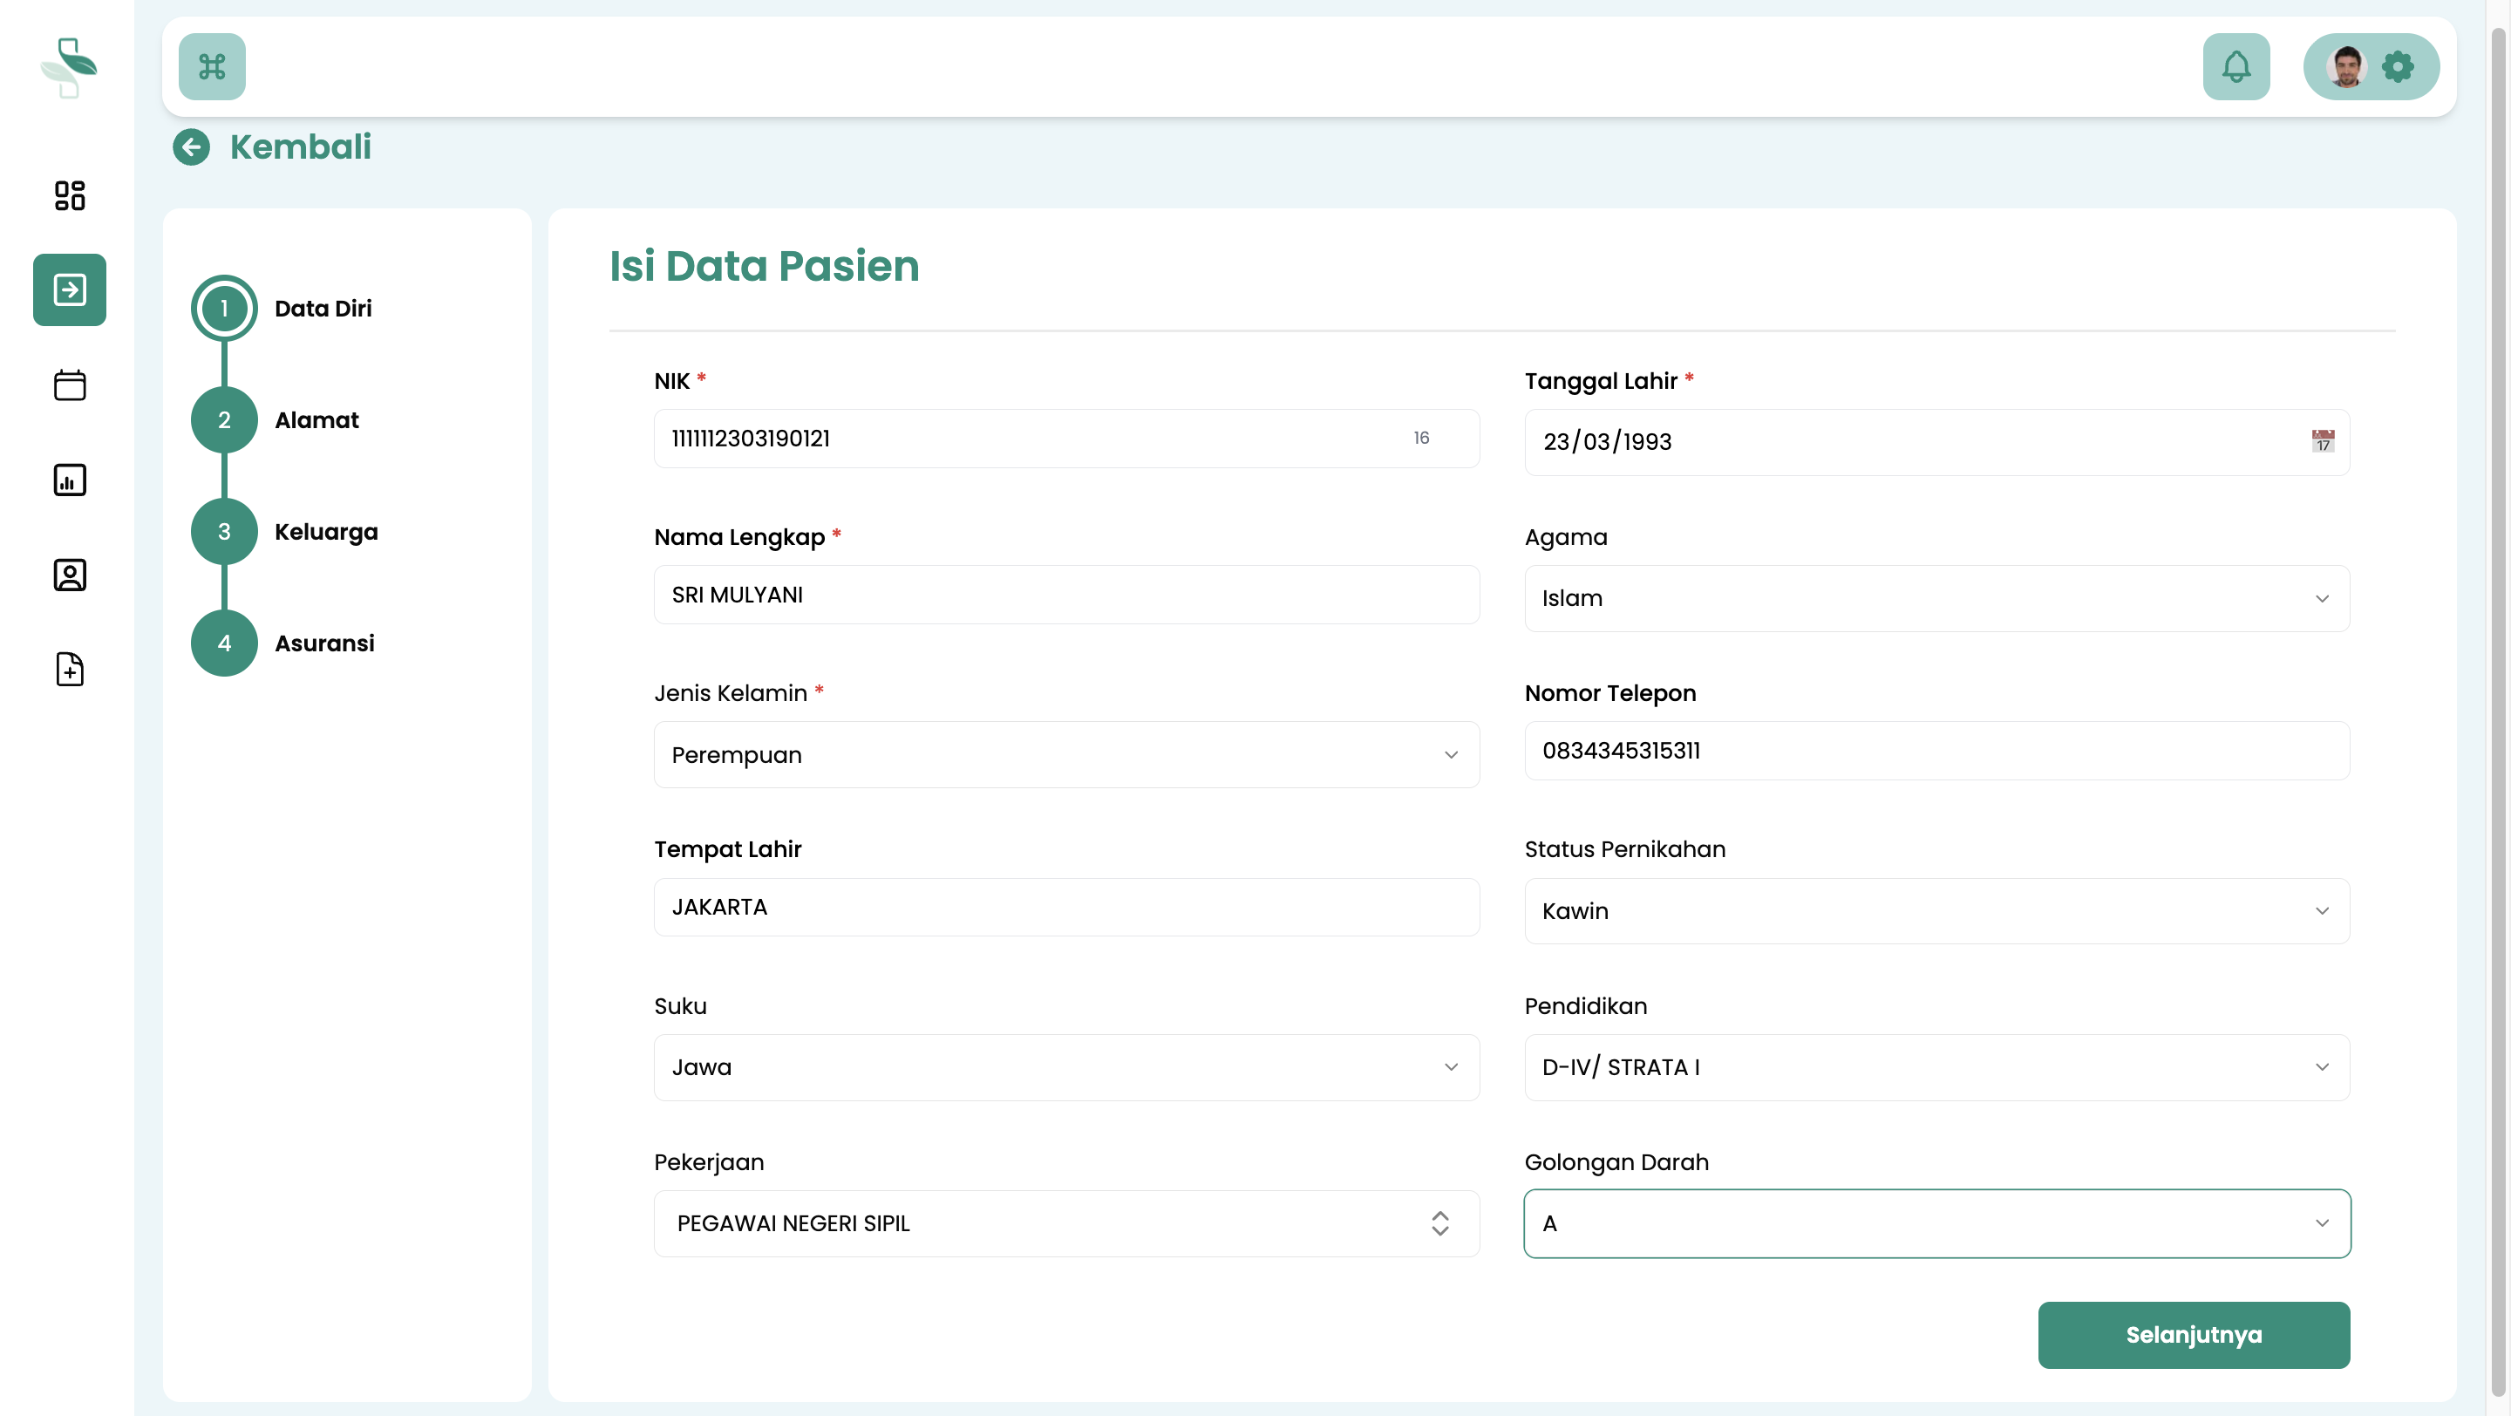This screenshot has width=2511, height=1416.
Task: Open the Golongan Darah dropdown
Action: pos(1936,1223)
